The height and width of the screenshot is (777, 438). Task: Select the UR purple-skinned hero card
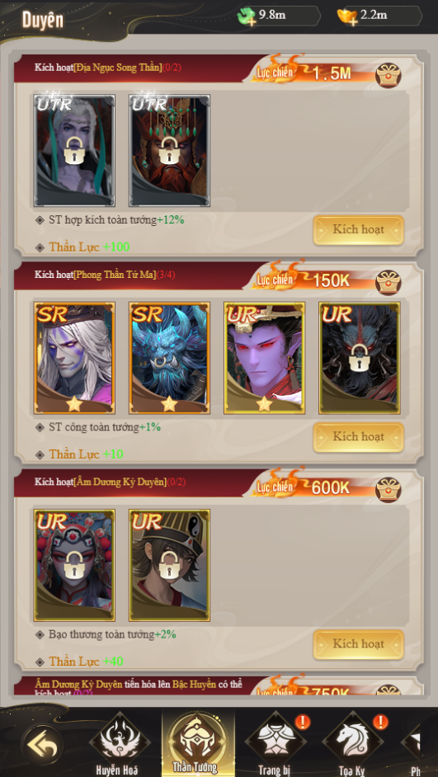coord(264,358)
